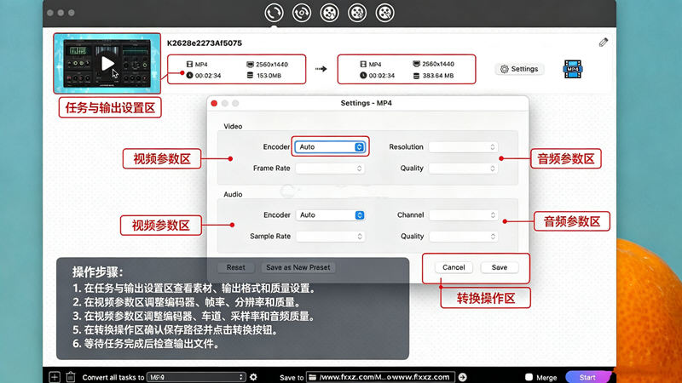Image resolution: width=682 pixels, height=383 pixels.
Task: Open the Convert tab with two circular arrows
Action: (274, 13)
